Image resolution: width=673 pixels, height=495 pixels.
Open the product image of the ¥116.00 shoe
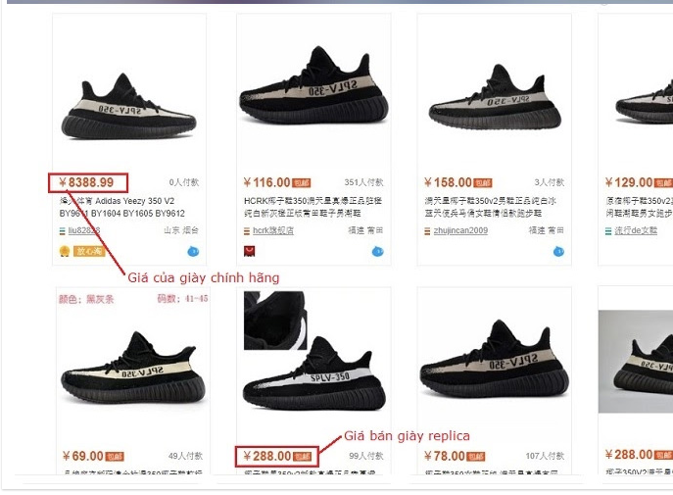(313, 93)
